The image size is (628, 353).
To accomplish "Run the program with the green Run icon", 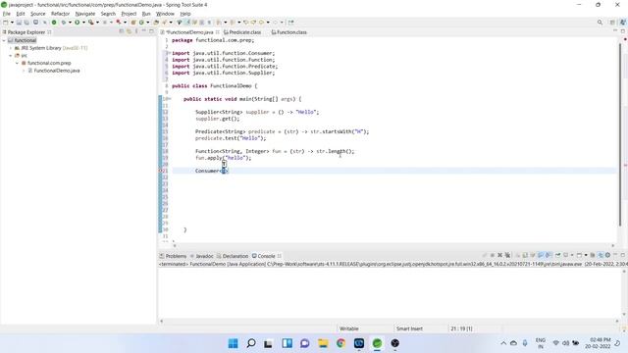I will (77, 22).
